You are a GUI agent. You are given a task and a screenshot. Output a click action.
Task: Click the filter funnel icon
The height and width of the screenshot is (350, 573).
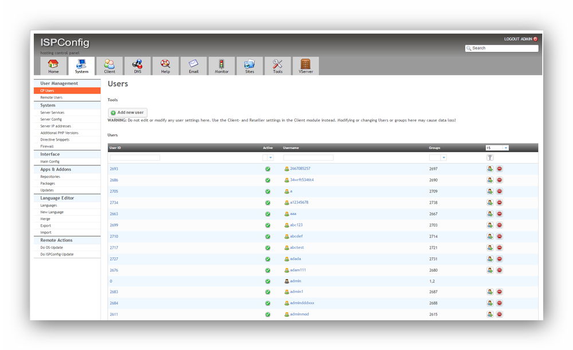pyautogui.click(x=490, y=157)
